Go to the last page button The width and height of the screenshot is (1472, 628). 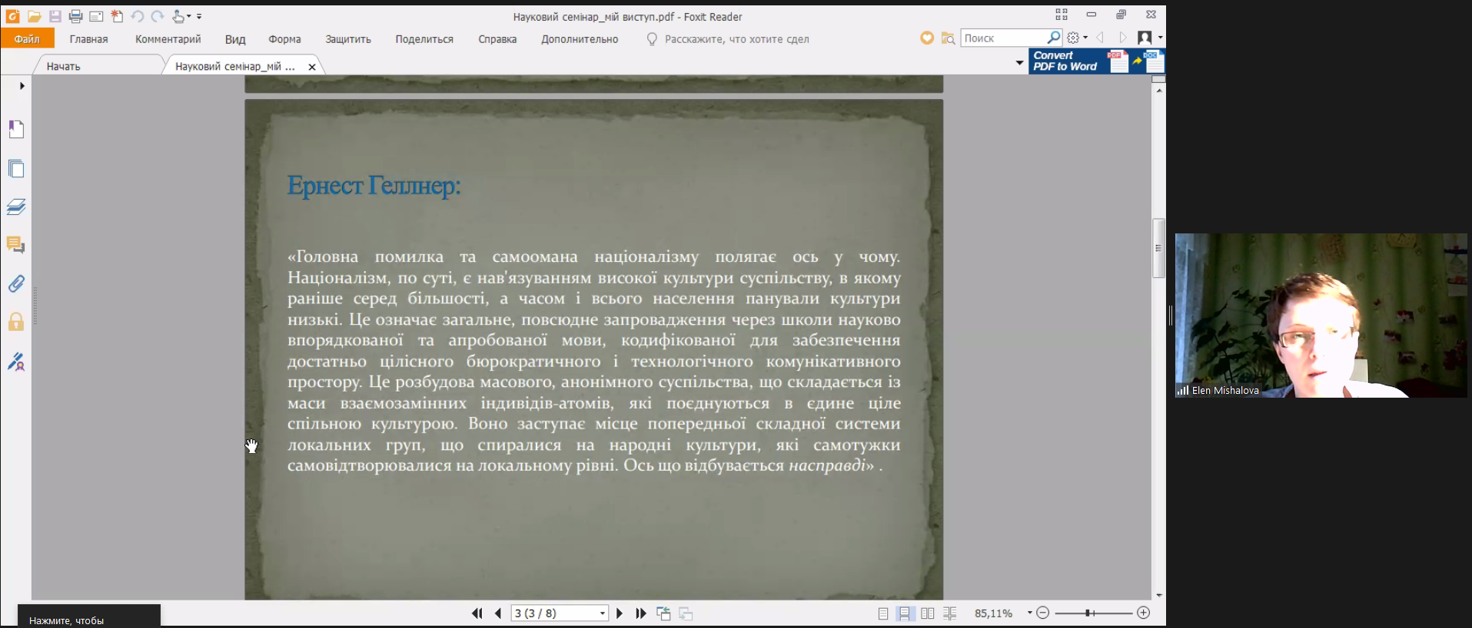tap(640, 613)
